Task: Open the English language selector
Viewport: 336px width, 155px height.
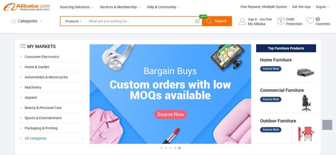Action: coord(322,7)
